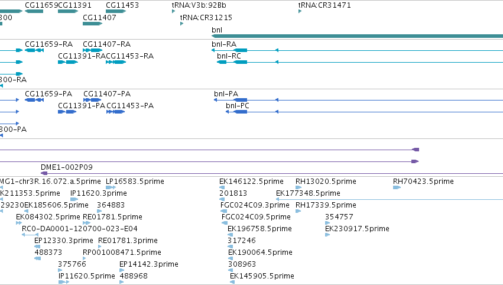Click the EK230917.5prime label
Viewport: 503px width, 285px height.
[357, 228]
